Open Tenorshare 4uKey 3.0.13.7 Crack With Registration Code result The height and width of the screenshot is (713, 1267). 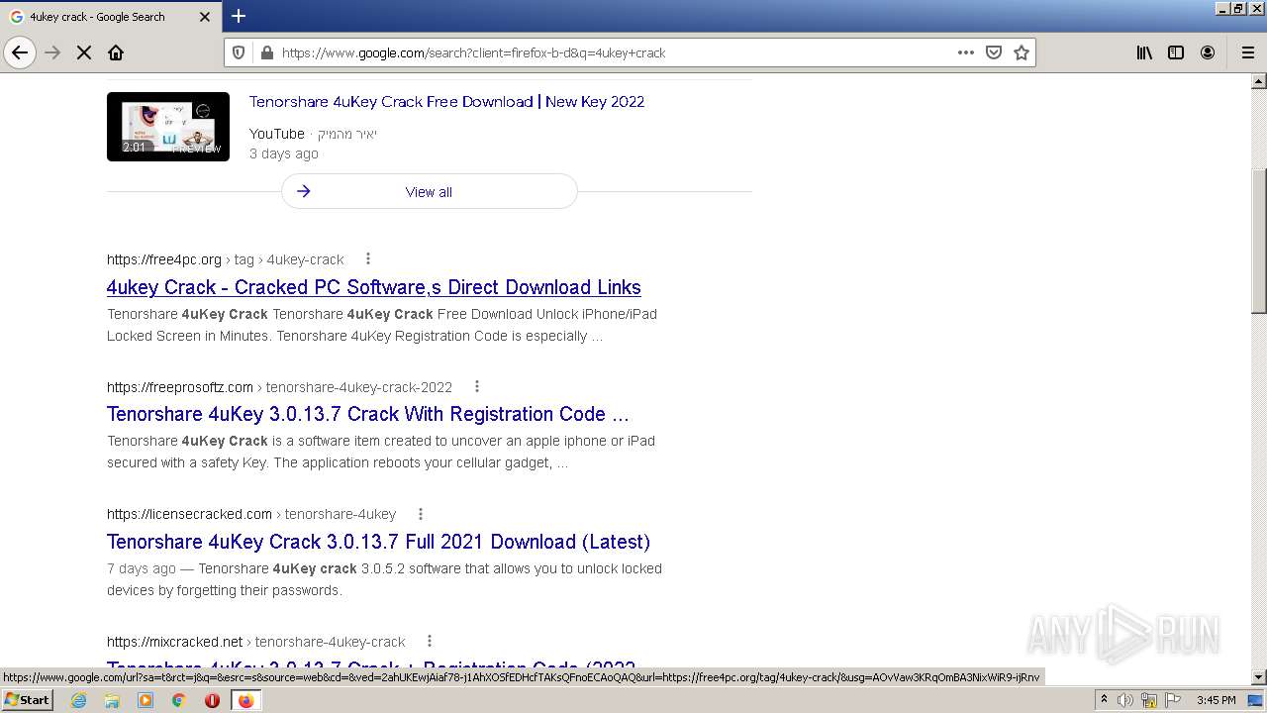pyautogui.click(x=367, y=414)
